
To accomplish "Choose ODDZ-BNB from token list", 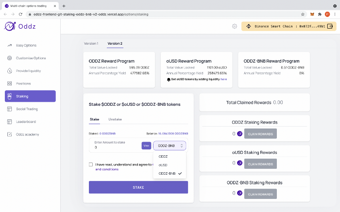I will (170, 174).
